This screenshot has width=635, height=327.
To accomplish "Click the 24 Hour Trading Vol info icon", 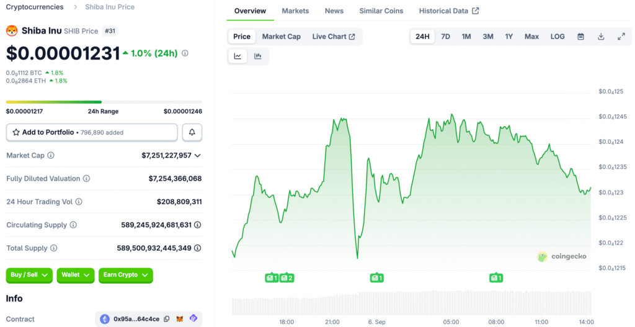I will (x=79, y=202).
